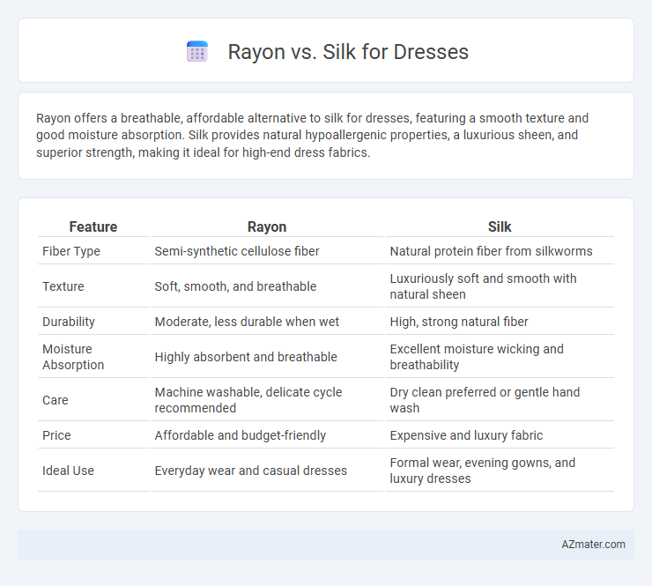Viewport: 652px width, 586px height.
Task: Click the calendar icon beside the title
Action: (x=197, y=52)
